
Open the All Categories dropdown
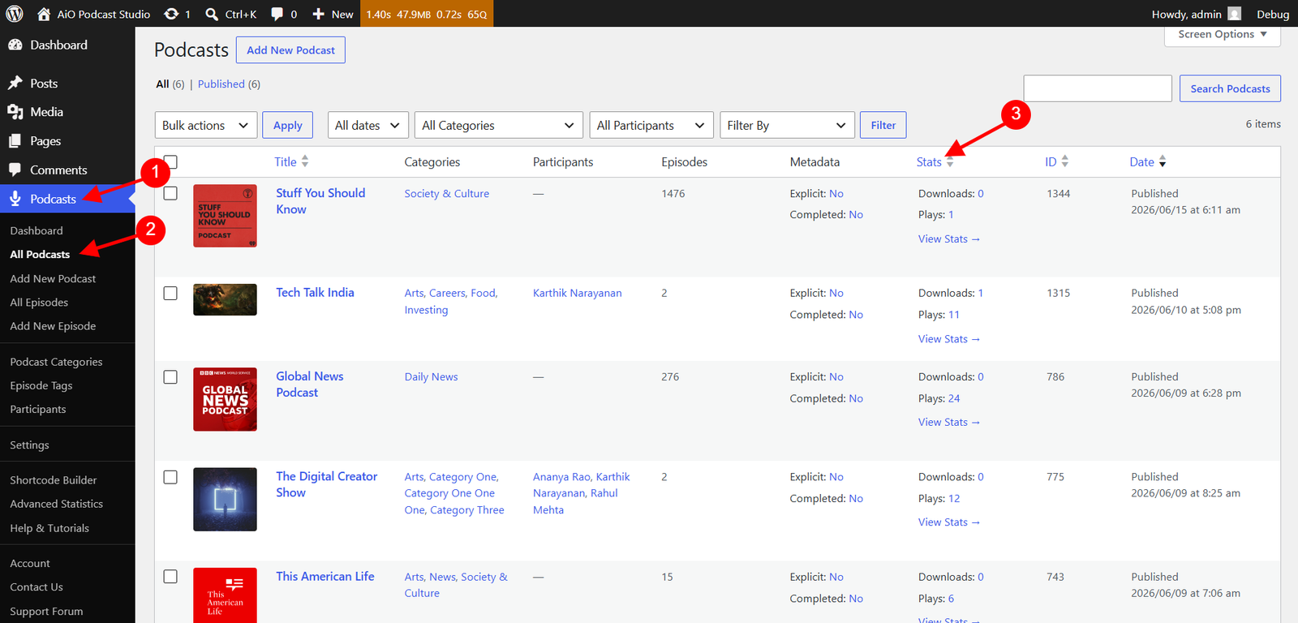tap(498, 125)
